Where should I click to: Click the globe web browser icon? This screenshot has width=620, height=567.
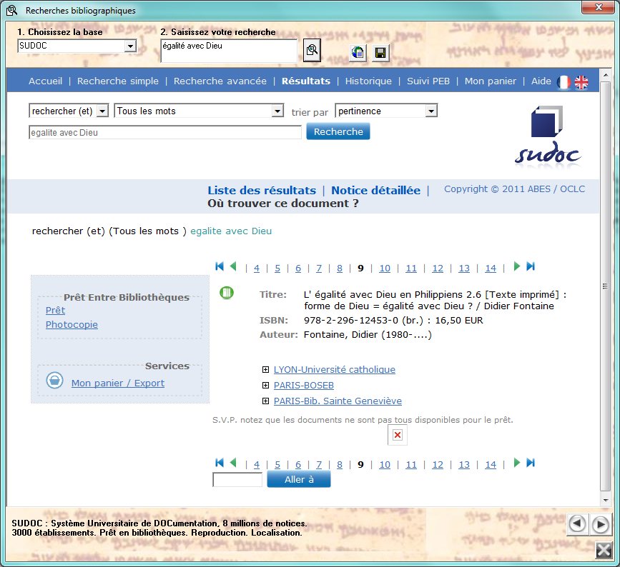click(358, 53)
